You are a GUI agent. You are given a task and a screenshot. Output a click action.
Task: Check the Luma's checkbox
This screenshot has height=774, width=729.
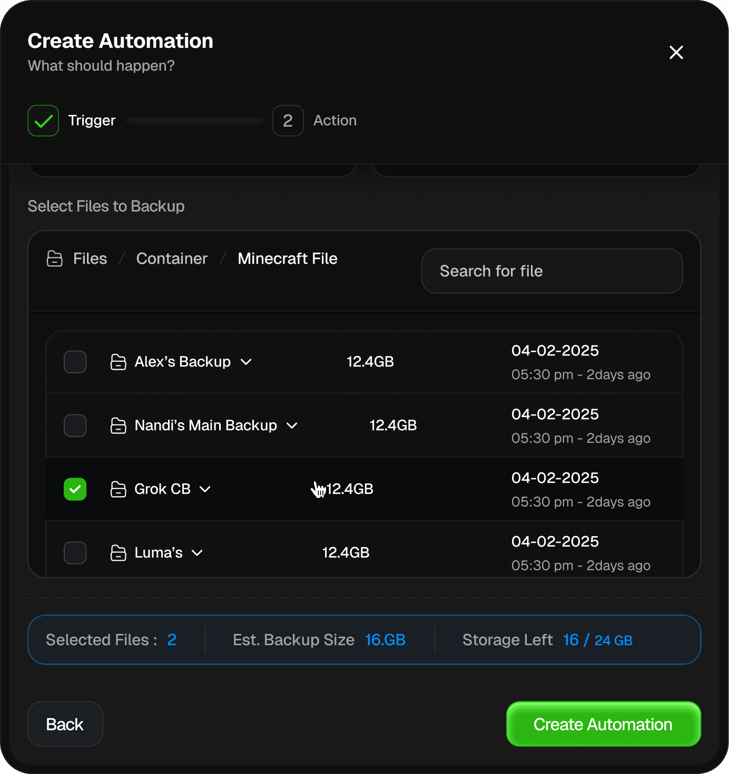[75, 553]
